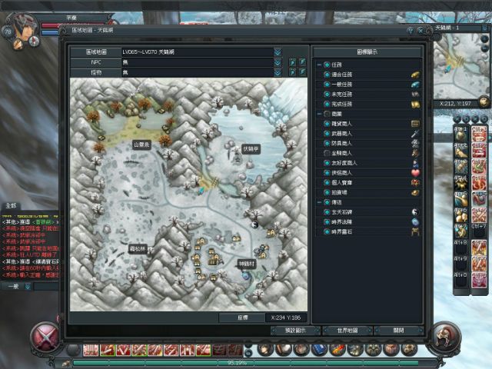
Task: Select the 全部 chat tab
Action: click(x=11, y=206)
